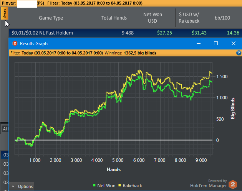Image resolution: width=242 pixels, height=191 pixels.
Task: Click the Hold'em Manager 2 logo
Action: tap(233, 184)
